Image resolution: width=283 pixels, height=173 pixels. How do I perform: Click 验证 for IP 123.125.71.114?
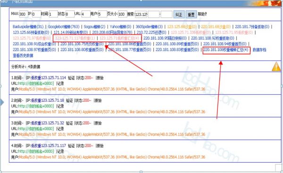pos(71,78)
